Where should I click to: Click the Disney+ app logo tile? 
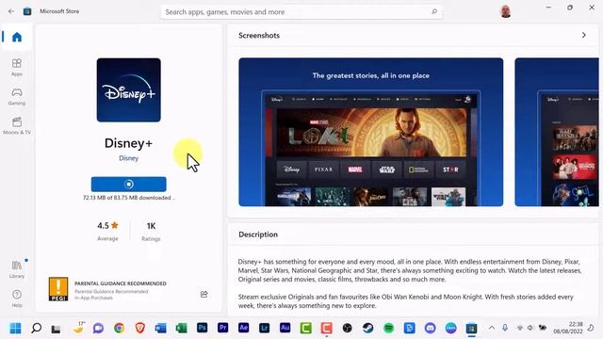[129, 90]
